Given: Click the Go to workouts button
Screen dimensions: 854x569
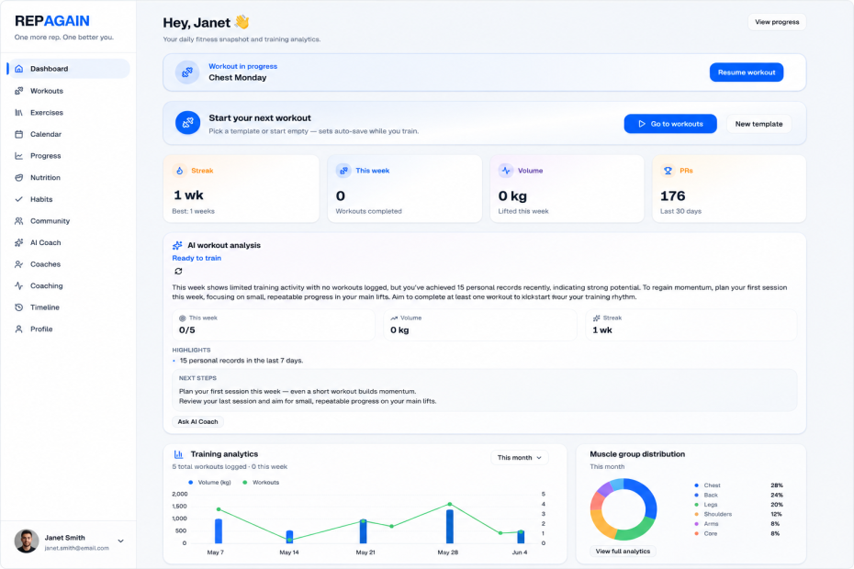Looking at the screenshot, I should (x=670, y=124).
